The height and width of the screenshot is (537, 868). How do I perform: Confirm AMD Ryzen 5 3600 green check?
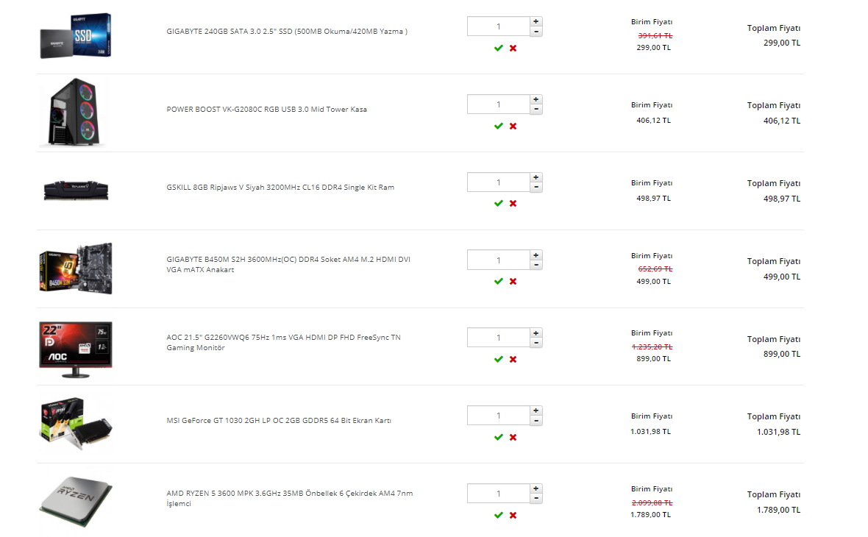(498, 516)
